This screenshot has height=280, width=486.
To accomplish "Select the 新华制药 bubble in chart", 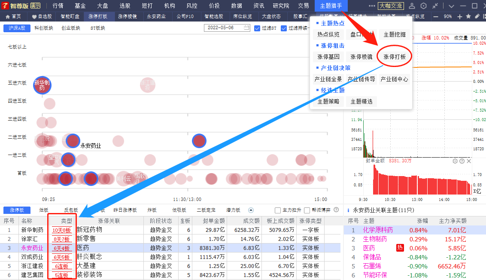I will 42,85.
